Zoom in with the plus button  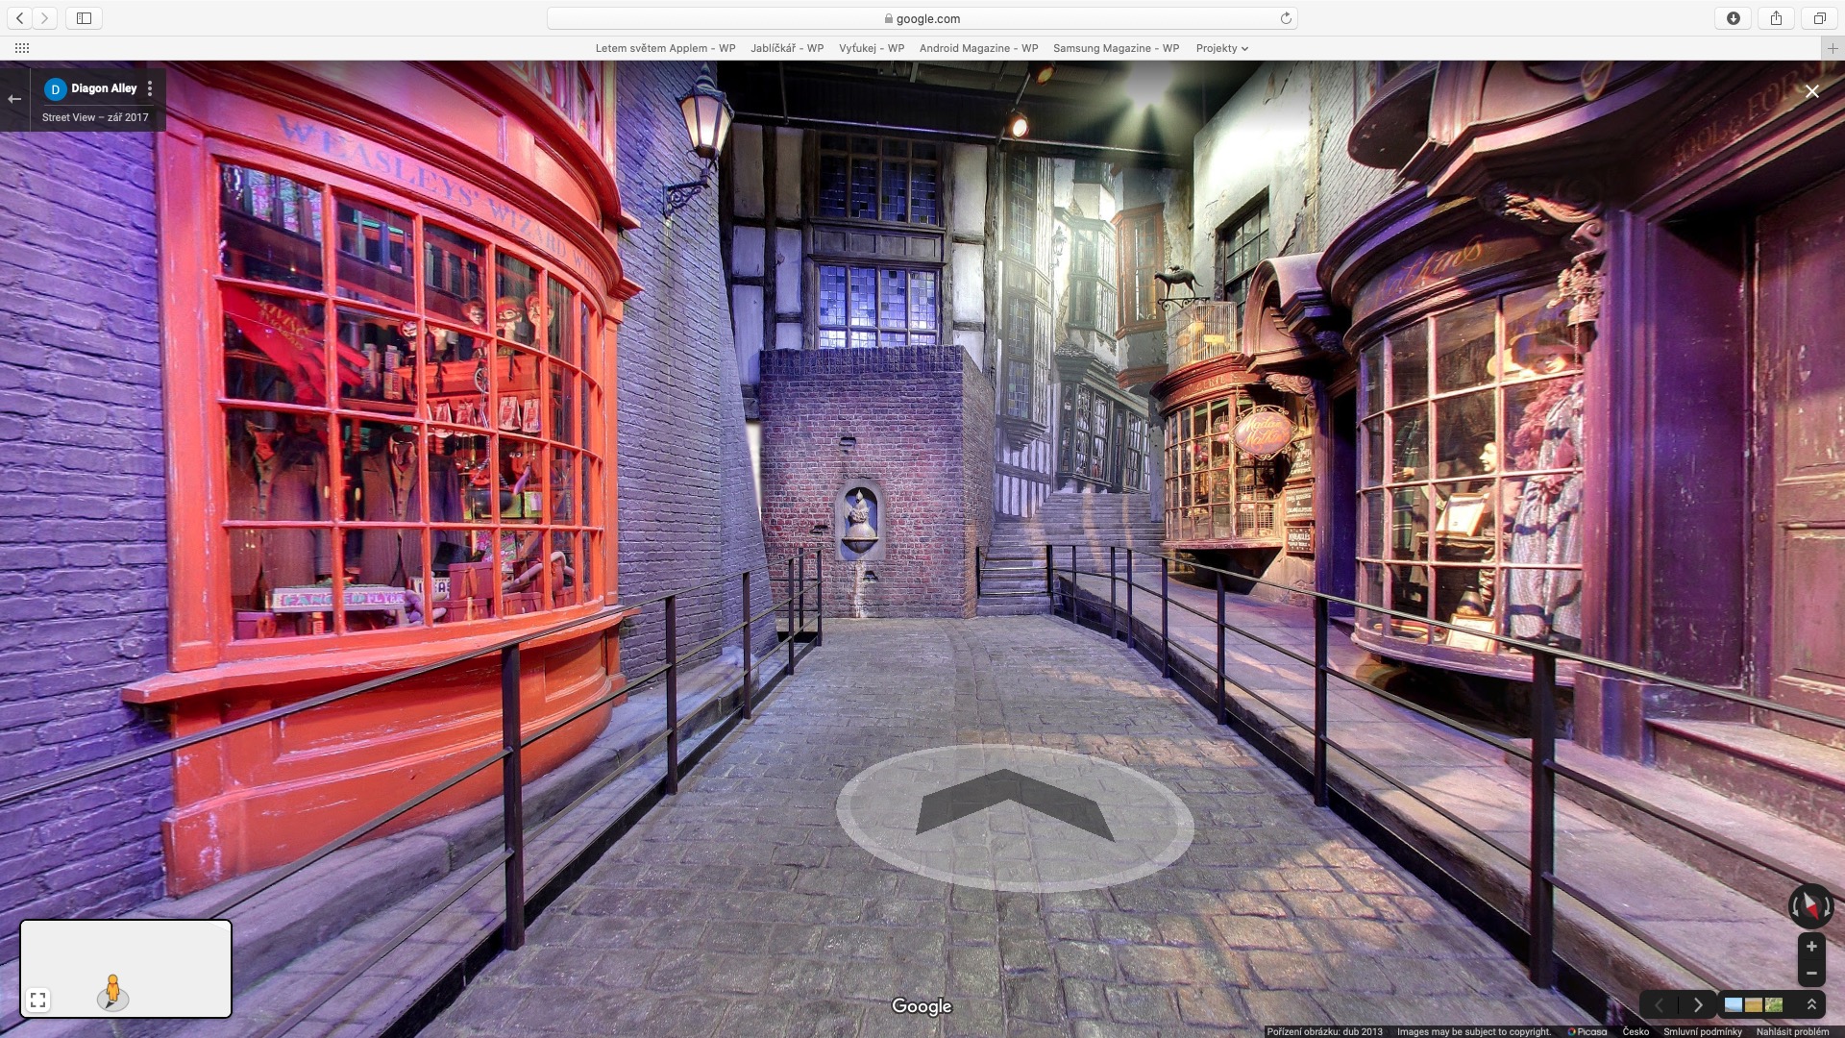tap(1811, 947)
